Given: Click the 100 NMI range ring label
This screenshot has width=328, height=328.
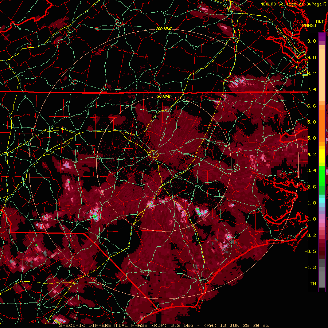Looking at the screenshot, I should 164,29.
